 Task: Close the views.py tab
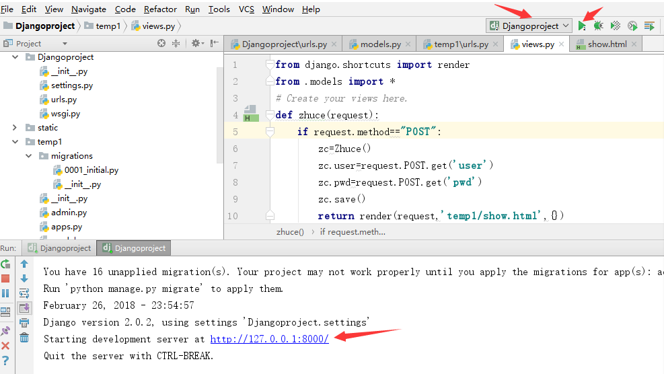click(561, 44)
